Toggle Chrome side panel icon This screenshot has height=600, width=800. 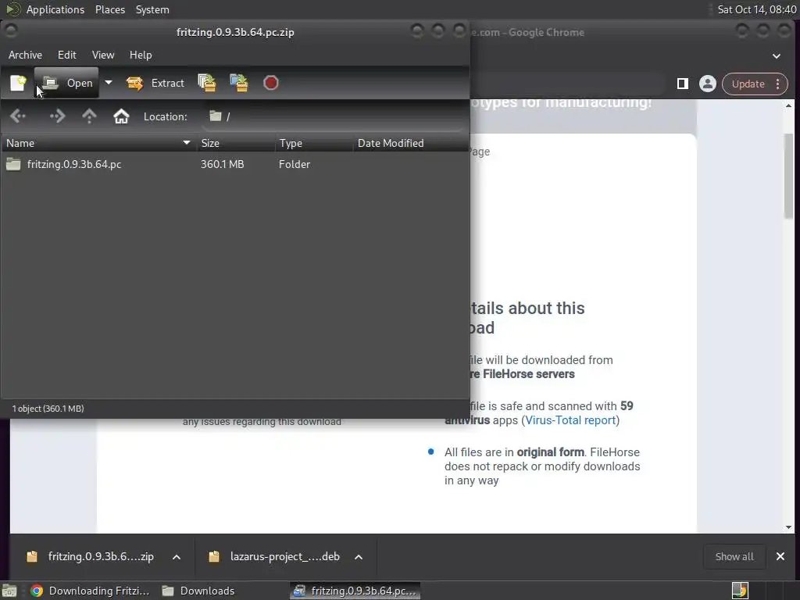point(683,84)
